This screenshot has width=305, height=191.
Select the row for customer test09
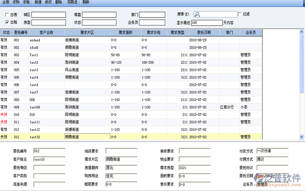[x=35, y=107]
